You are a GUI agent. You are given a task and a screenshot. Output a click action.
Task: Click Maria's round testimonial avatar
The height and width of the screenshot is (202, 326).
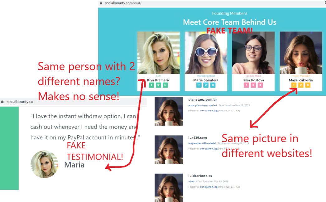point(44,164)
